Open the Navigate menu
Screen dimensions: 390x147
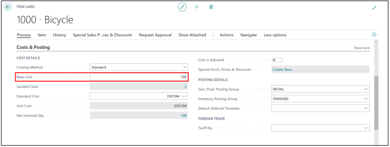pos(249,35)
